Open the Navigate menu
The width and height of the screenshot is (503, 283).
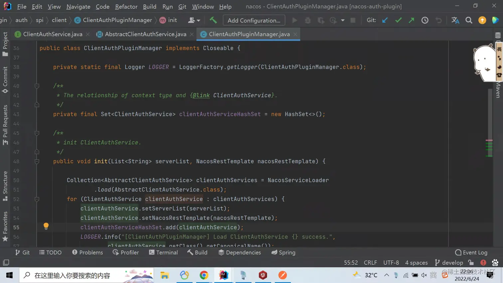pos(78,6)
